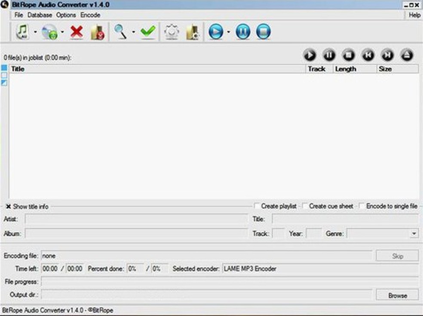Sort joblist by Length column header
423x316 pixels.
tap(355, 69)
